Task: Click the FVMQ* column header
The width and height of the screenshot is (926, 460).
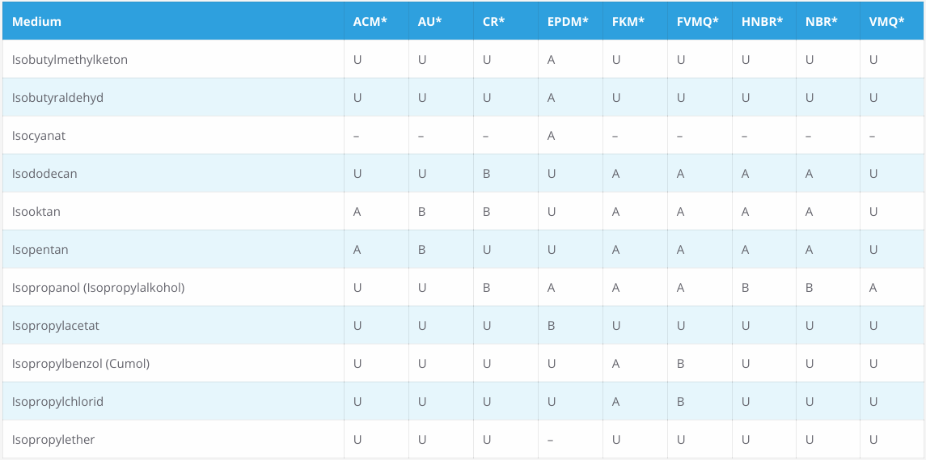Action: pyautogui.click(x=698, y=22)
